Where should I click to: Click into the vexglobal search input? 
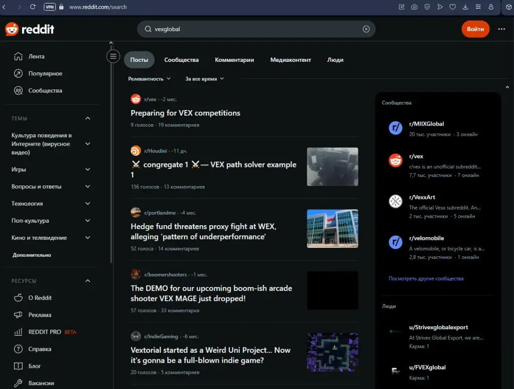point(255,29)
